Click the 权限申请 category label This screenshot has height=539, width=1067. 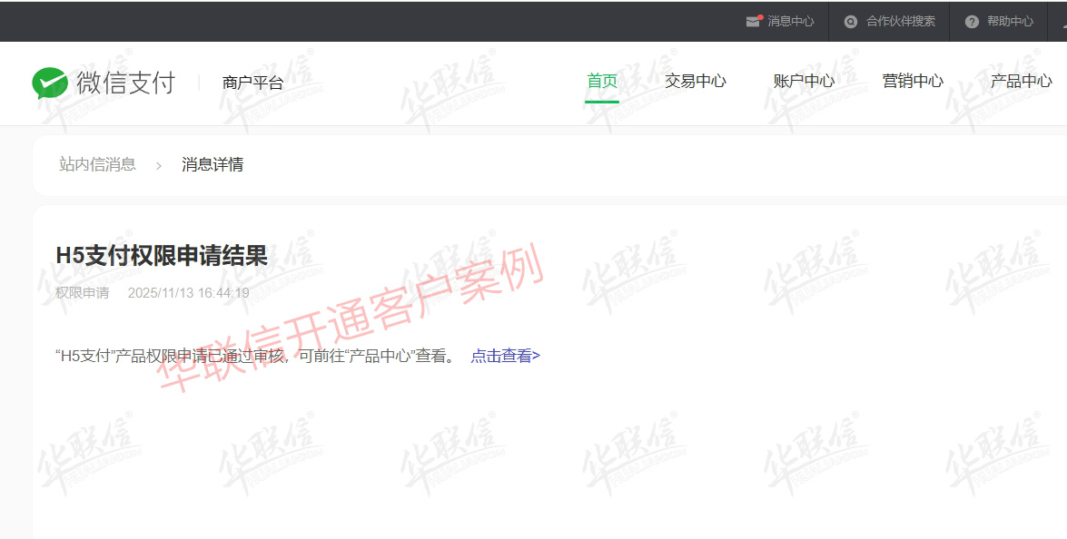click(x=82, y=293)
